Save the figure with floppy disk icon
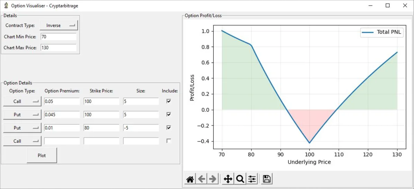414x189 pixels. (x=267, y=179)
